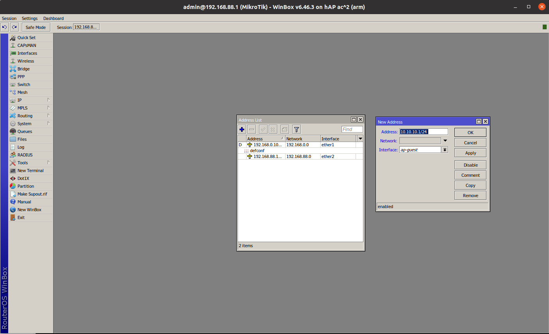Toggle Safe Mode button
The height and width of the screenshot is (334, 549).
click(36, 27)
